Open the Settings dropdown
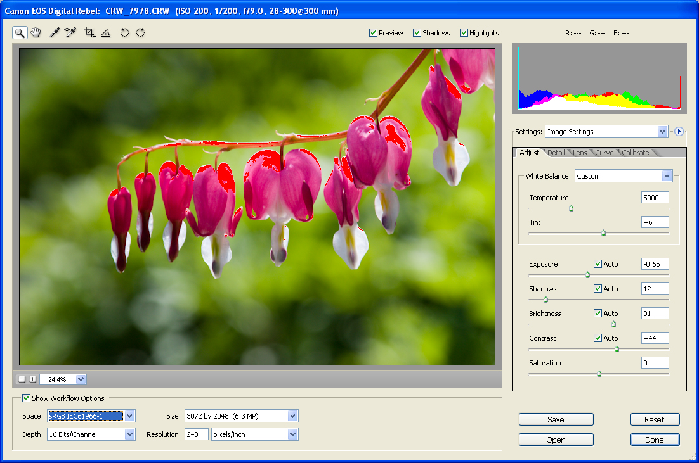Screen dimensions: 699x463 [662, 131]
